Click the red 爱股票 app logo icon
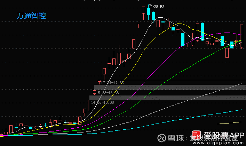This screenshot has height=146, width=246. pyautogui.click(x=196, y=135)
